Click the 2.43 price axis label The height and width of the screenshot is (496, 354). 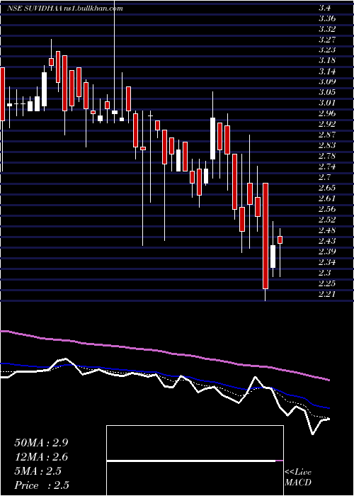[327, 241]
